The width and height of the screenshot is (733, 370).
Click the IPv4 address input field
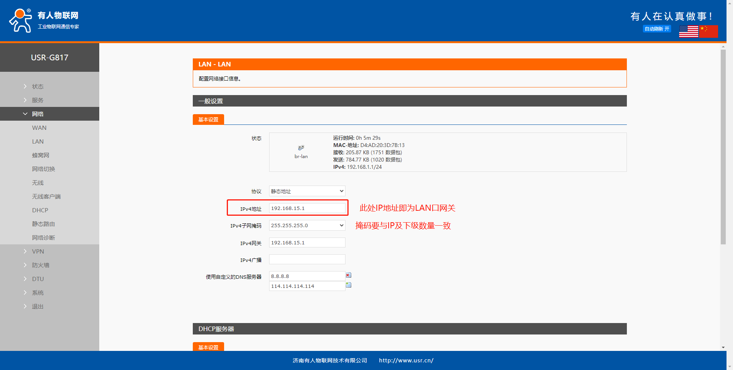(307, 208)
